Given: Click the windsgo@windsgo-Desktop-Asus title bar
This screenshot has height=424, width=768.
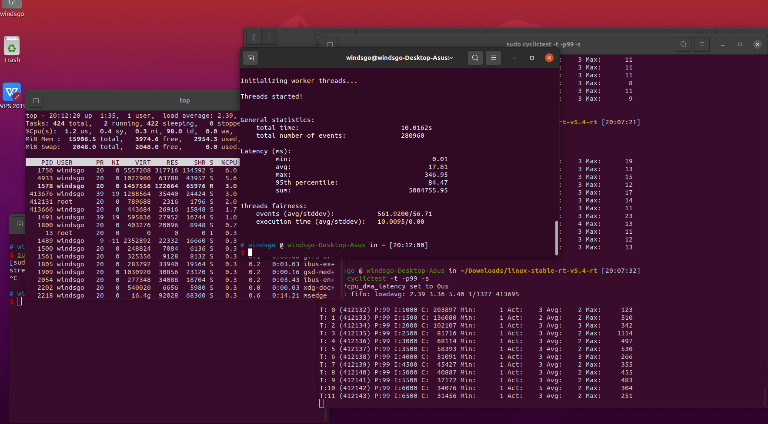Looking at the screenshot, I should click(400, 58).
